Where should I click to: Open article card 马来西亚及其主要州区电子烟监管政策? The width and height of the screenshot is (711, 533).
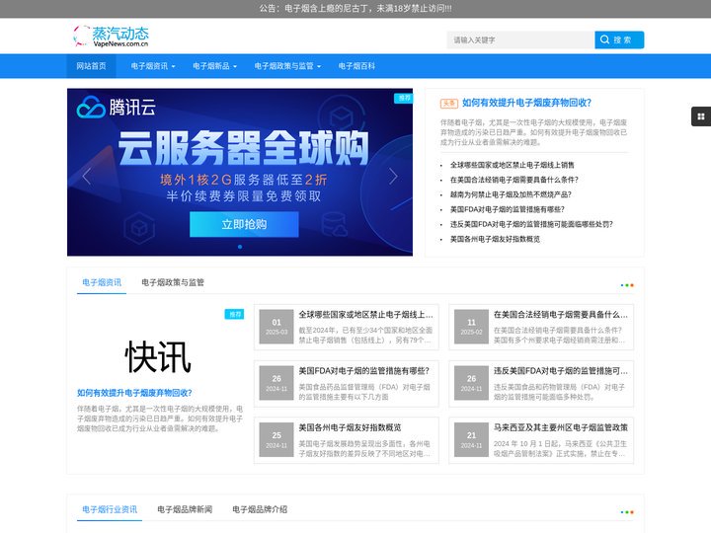click(541, 440)
